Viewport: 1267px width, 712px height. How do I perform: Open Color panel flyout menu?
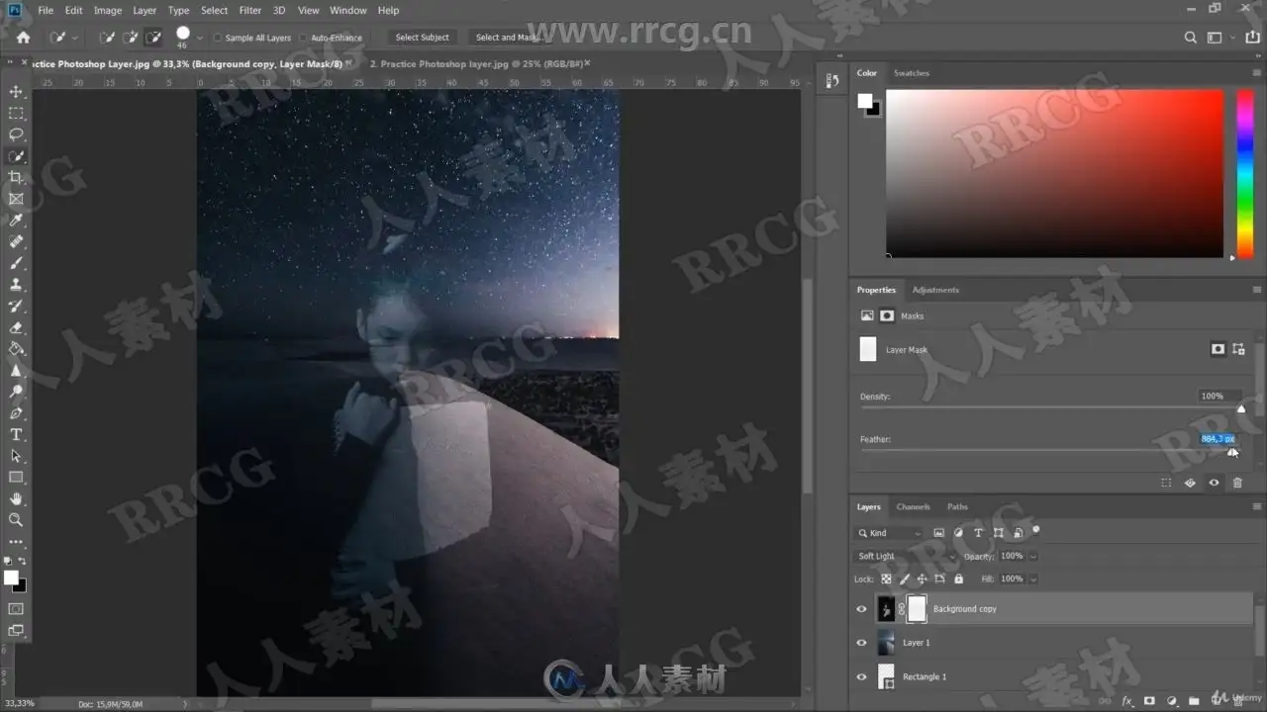(1257, 72)
